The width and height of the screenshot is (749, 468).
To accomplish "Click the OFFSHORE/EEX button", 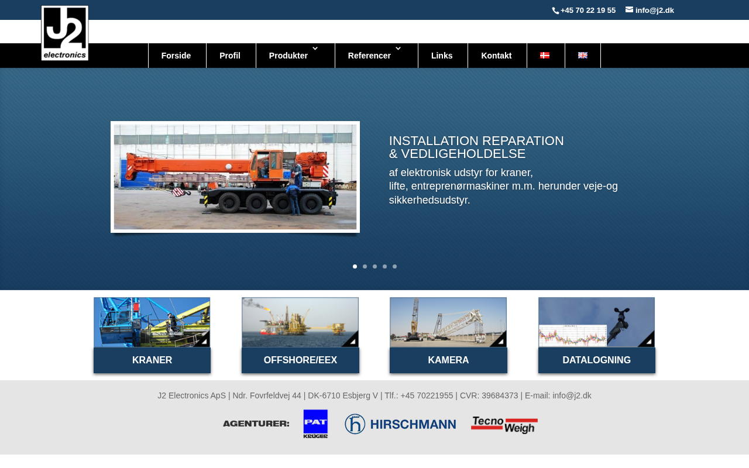I will [300, 360].
